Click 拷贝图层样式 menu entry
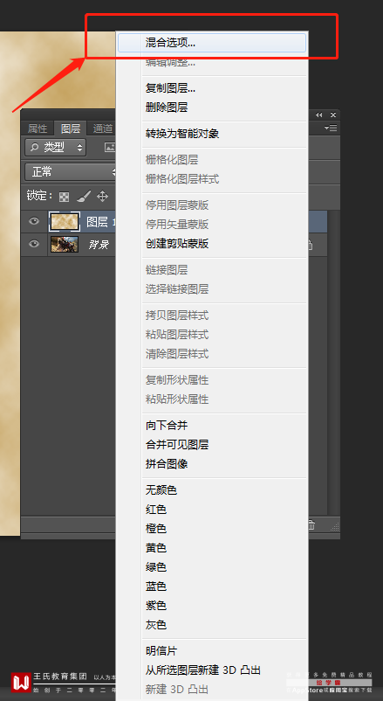This screenshot has width=383, height=701. (x=177, y=316)
